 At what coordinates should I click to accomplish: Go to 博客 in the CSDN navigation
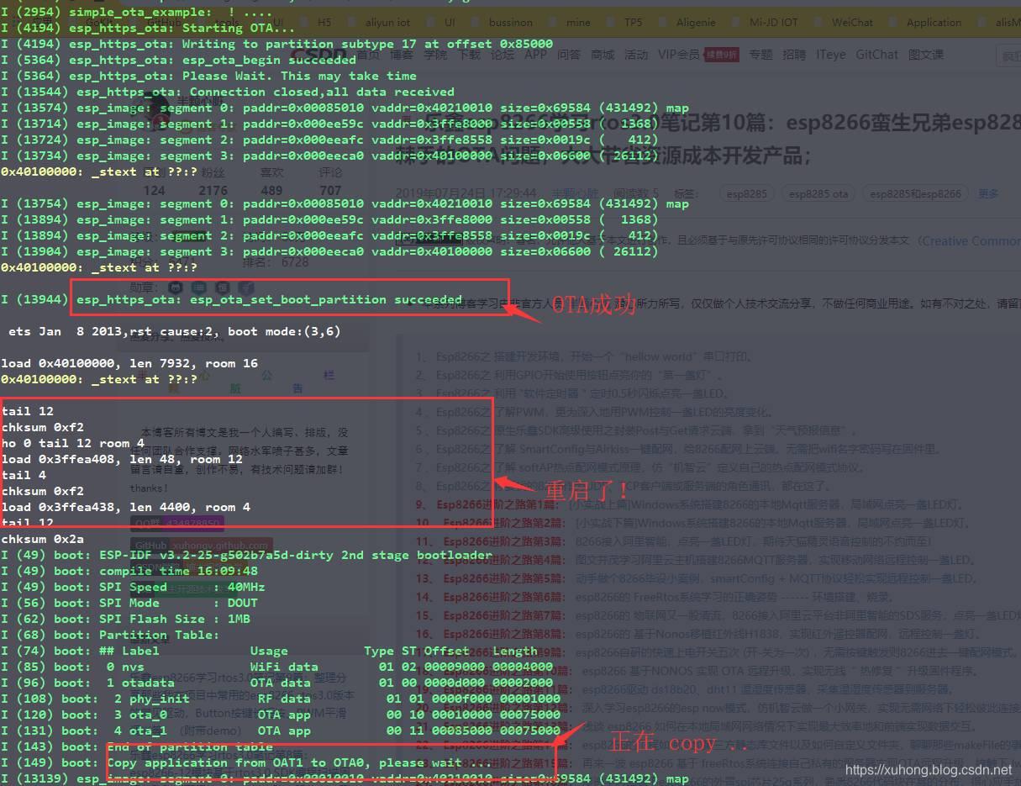click(402, 55)
